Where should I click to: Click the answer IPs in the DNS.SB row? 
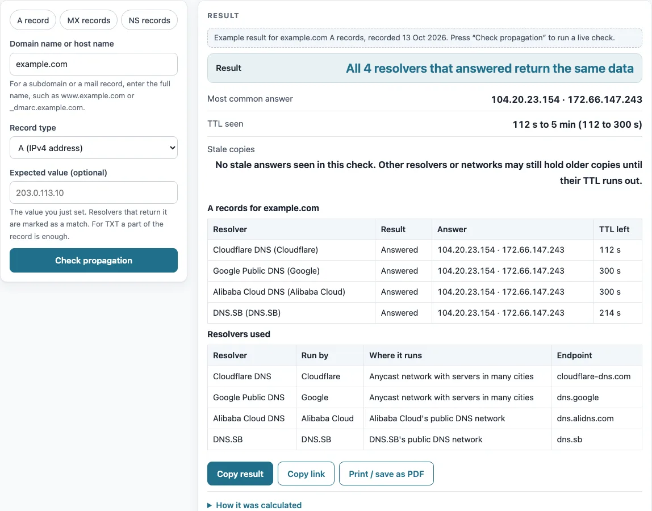click(x=501, y=313)
